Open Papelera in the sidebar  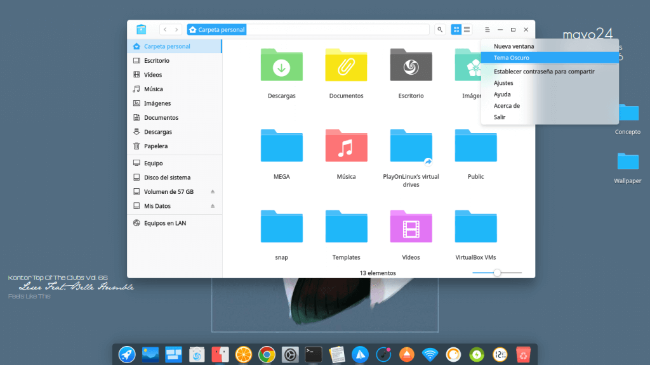(x=156, y=146)
